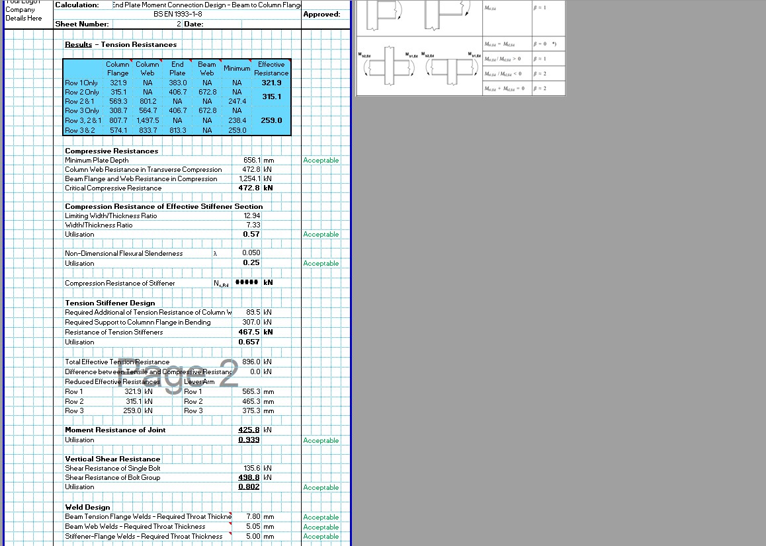Select the ##### stiffener compression resistance cell
Image resolution: width=766 pixels, height=546 pixels.
click(247, 282)
